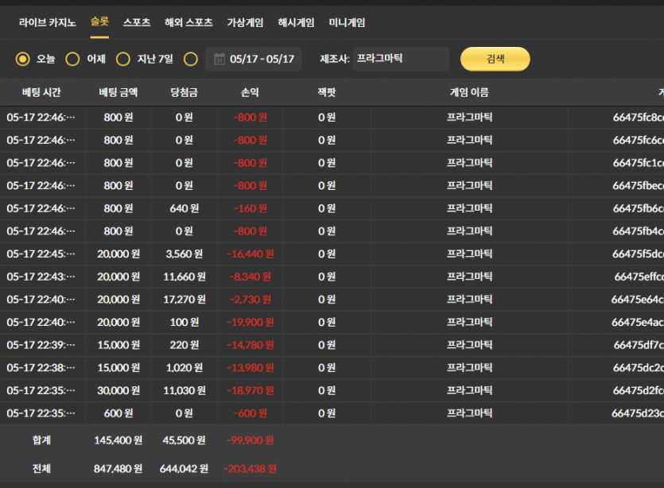Switch to the 미니게임 tab
The height and width of the screenshot is (488, 664).
click(x=347, y=22)
